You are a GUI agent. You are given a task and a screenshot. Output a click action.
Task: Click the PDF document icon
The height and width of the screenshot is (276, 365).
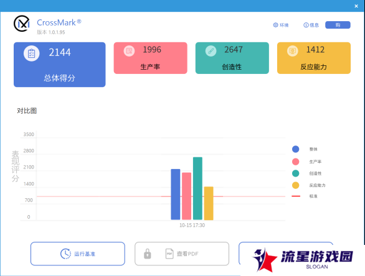[169, 254]
